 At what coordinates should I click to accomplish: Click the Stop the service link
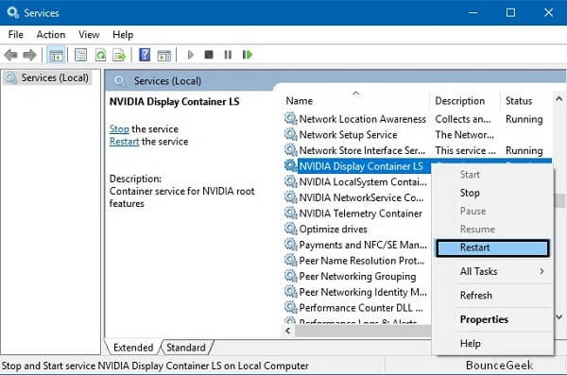click(119, 129)
